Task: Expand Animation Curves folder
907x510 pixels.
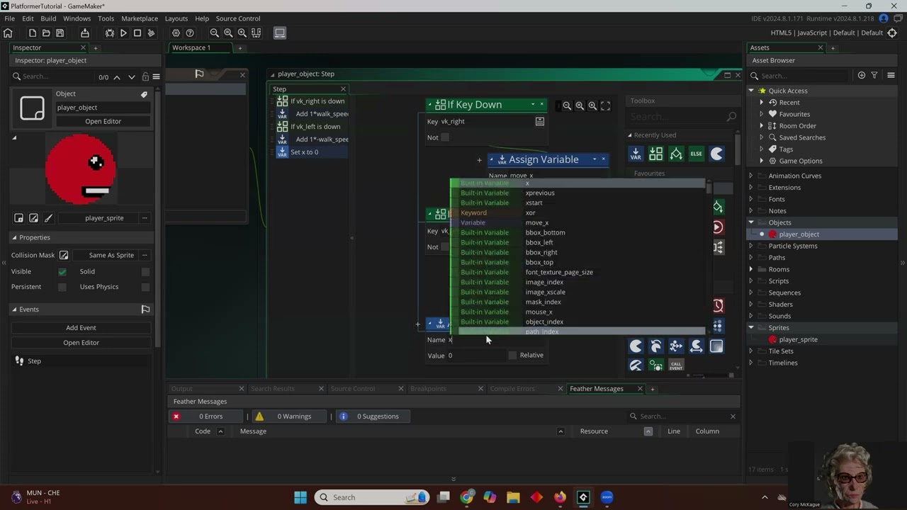Action: click(x=751, y=176)
